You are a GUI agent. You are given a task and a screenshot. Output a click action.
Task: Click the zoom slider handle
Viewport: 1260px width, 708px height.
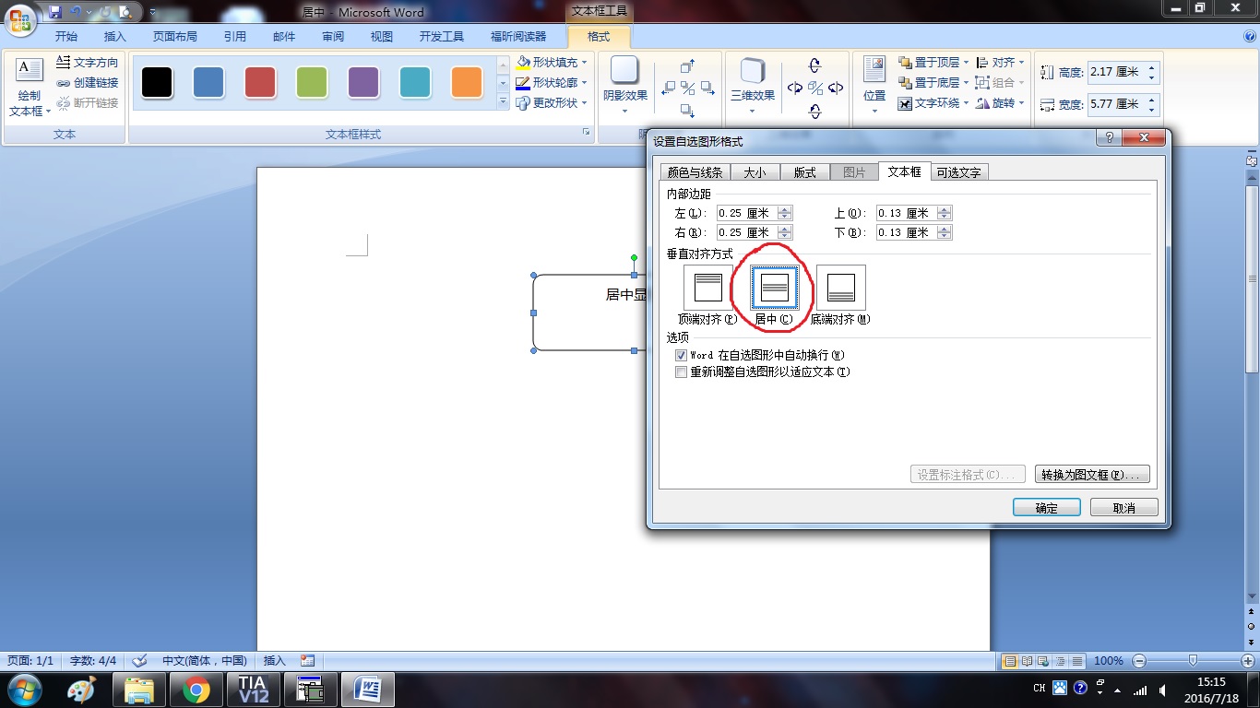tap(1194, 661)
